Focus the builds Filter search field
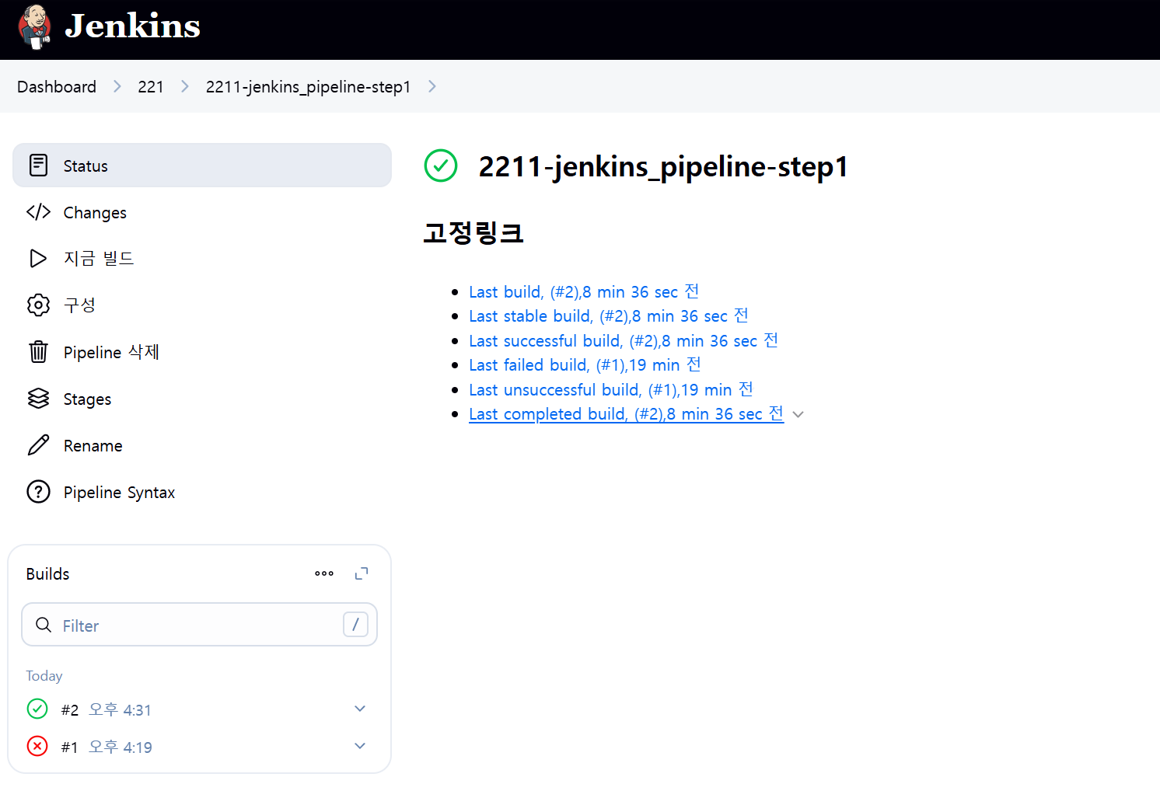1160x791 pixels. [198, 625]
